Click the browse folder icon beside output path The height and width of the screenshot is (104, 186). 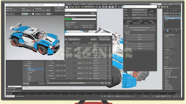(x=109, y=83)
